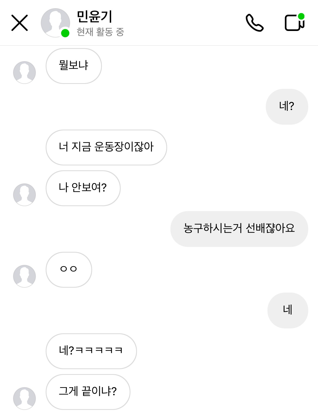Select the sent 네 reply bubble
This screenshot has height=411, width=318.
(288, 310)
